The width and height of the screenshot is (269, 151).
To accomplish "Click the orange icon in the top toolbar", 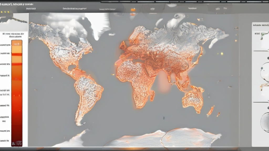I will [x=133, y=10].
